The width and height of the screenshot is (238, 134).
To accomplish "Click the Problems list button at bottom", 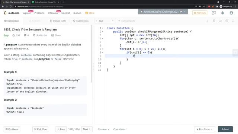I will pyautogui.click(x=12, y=129).
